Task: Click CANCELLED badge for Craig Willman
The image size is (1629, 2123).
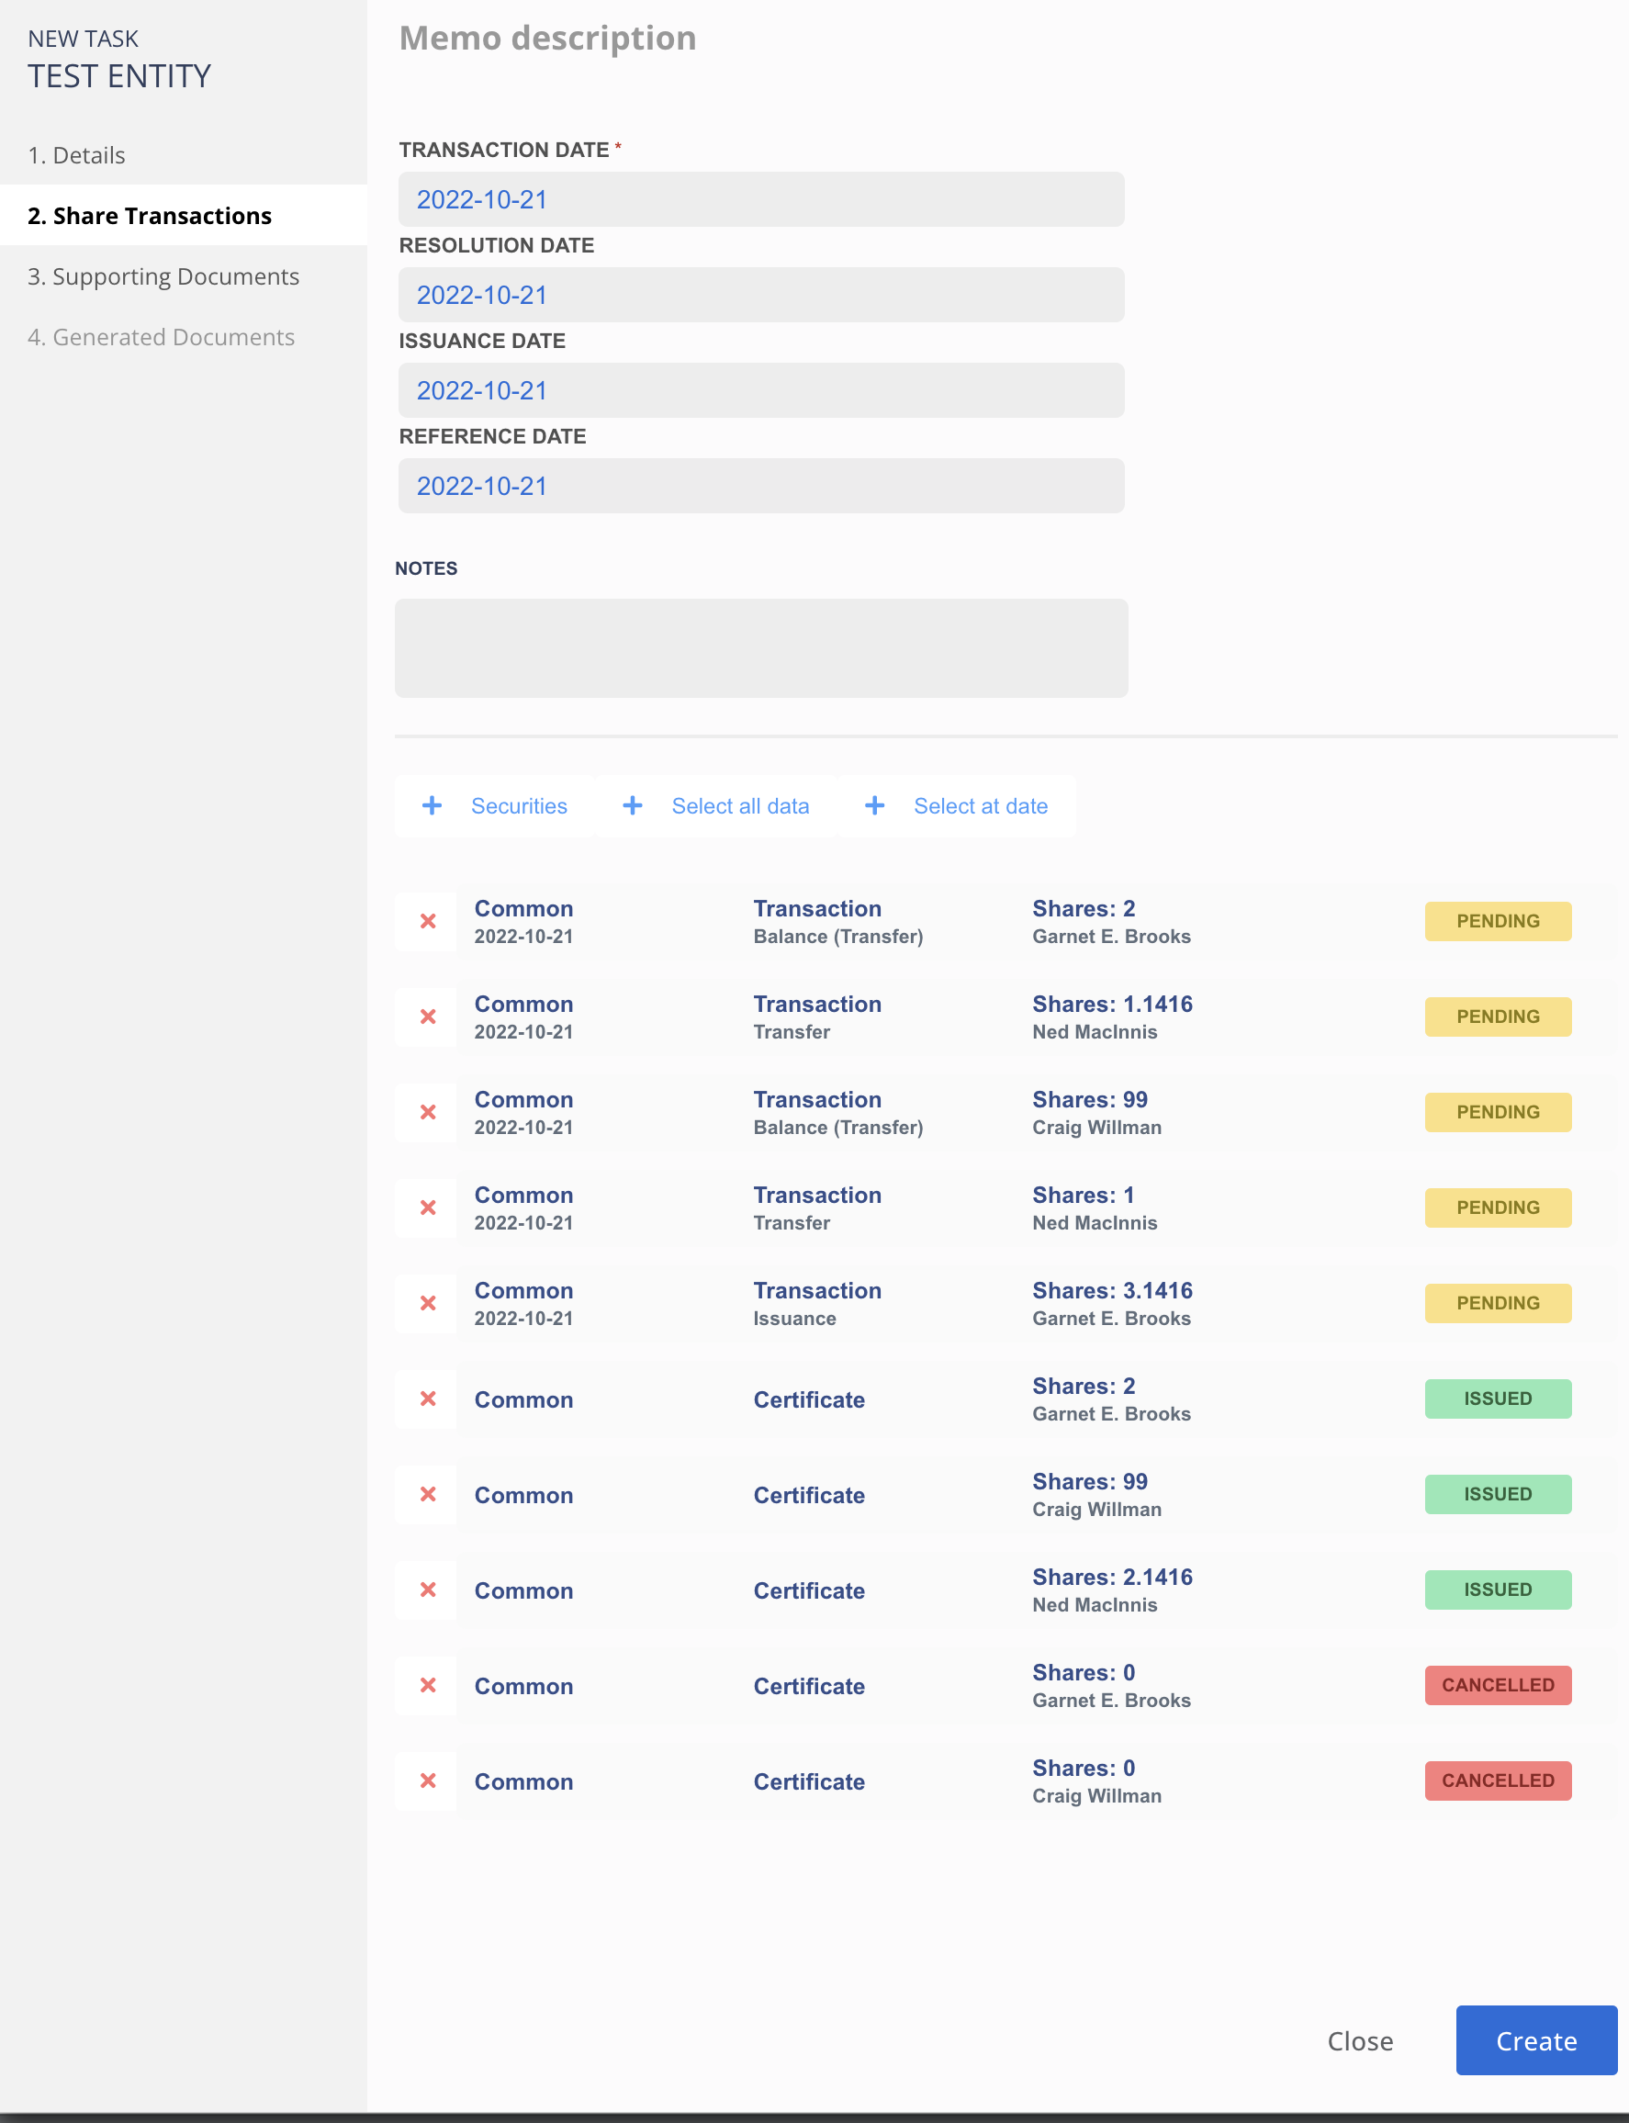Action: (x=1498, y=1780)
